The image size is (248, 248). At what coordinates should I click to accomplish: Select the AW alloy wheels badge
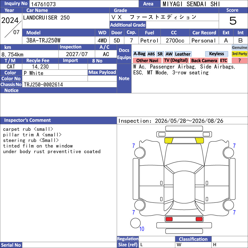click(169, 54)
